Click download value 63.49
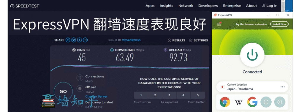 pos(125,58)
